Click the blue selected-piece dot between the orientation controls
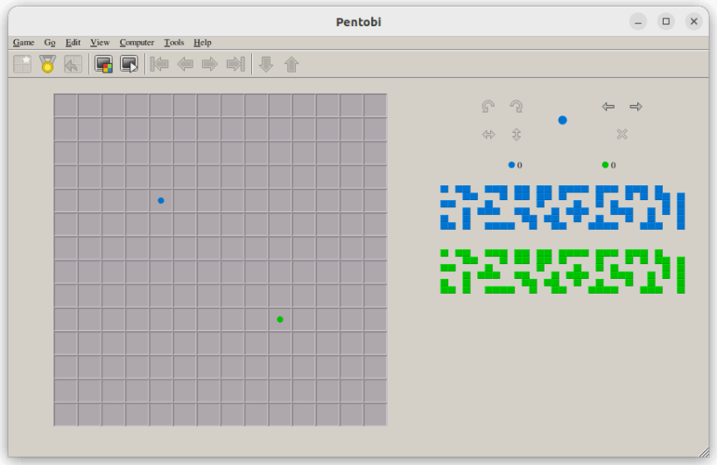This screenshot has height=465, width=717. coord(562,120)
